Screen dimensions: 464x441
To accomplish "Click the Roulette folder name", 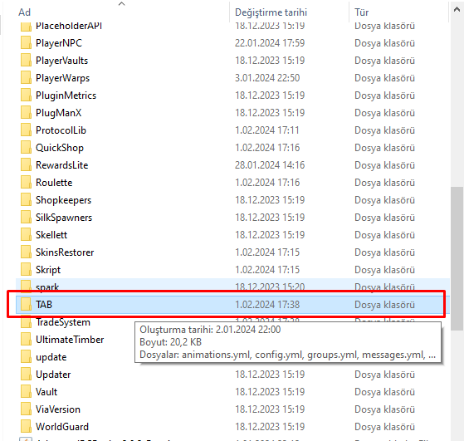I will click(x=54, y=183).
